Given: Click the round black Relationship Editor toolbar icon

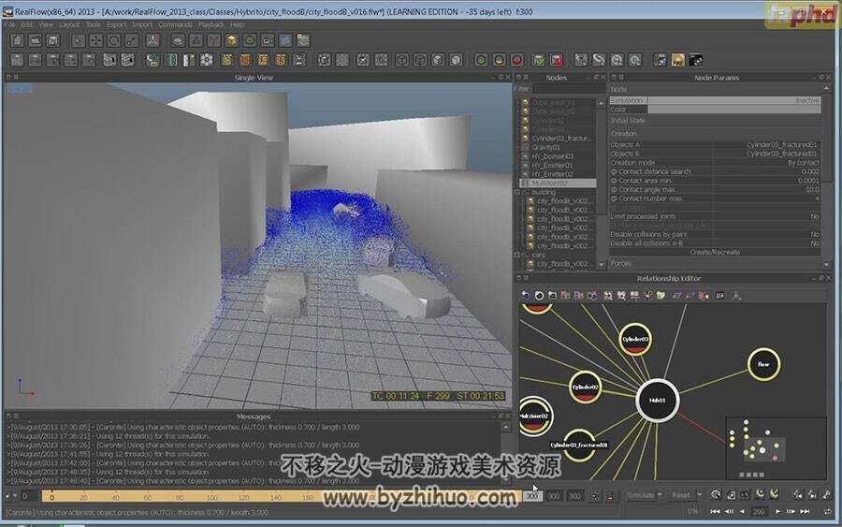Looking at the screenshot, I should [x=539, y=296].
